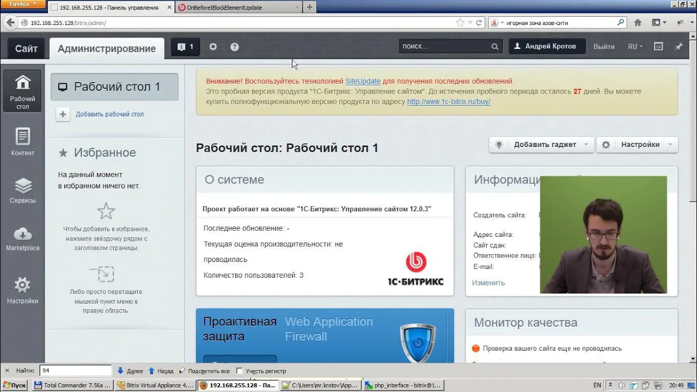The image size is (697, 392).
Task: Open the address bar history dropdown arrow
Action: 470,23
